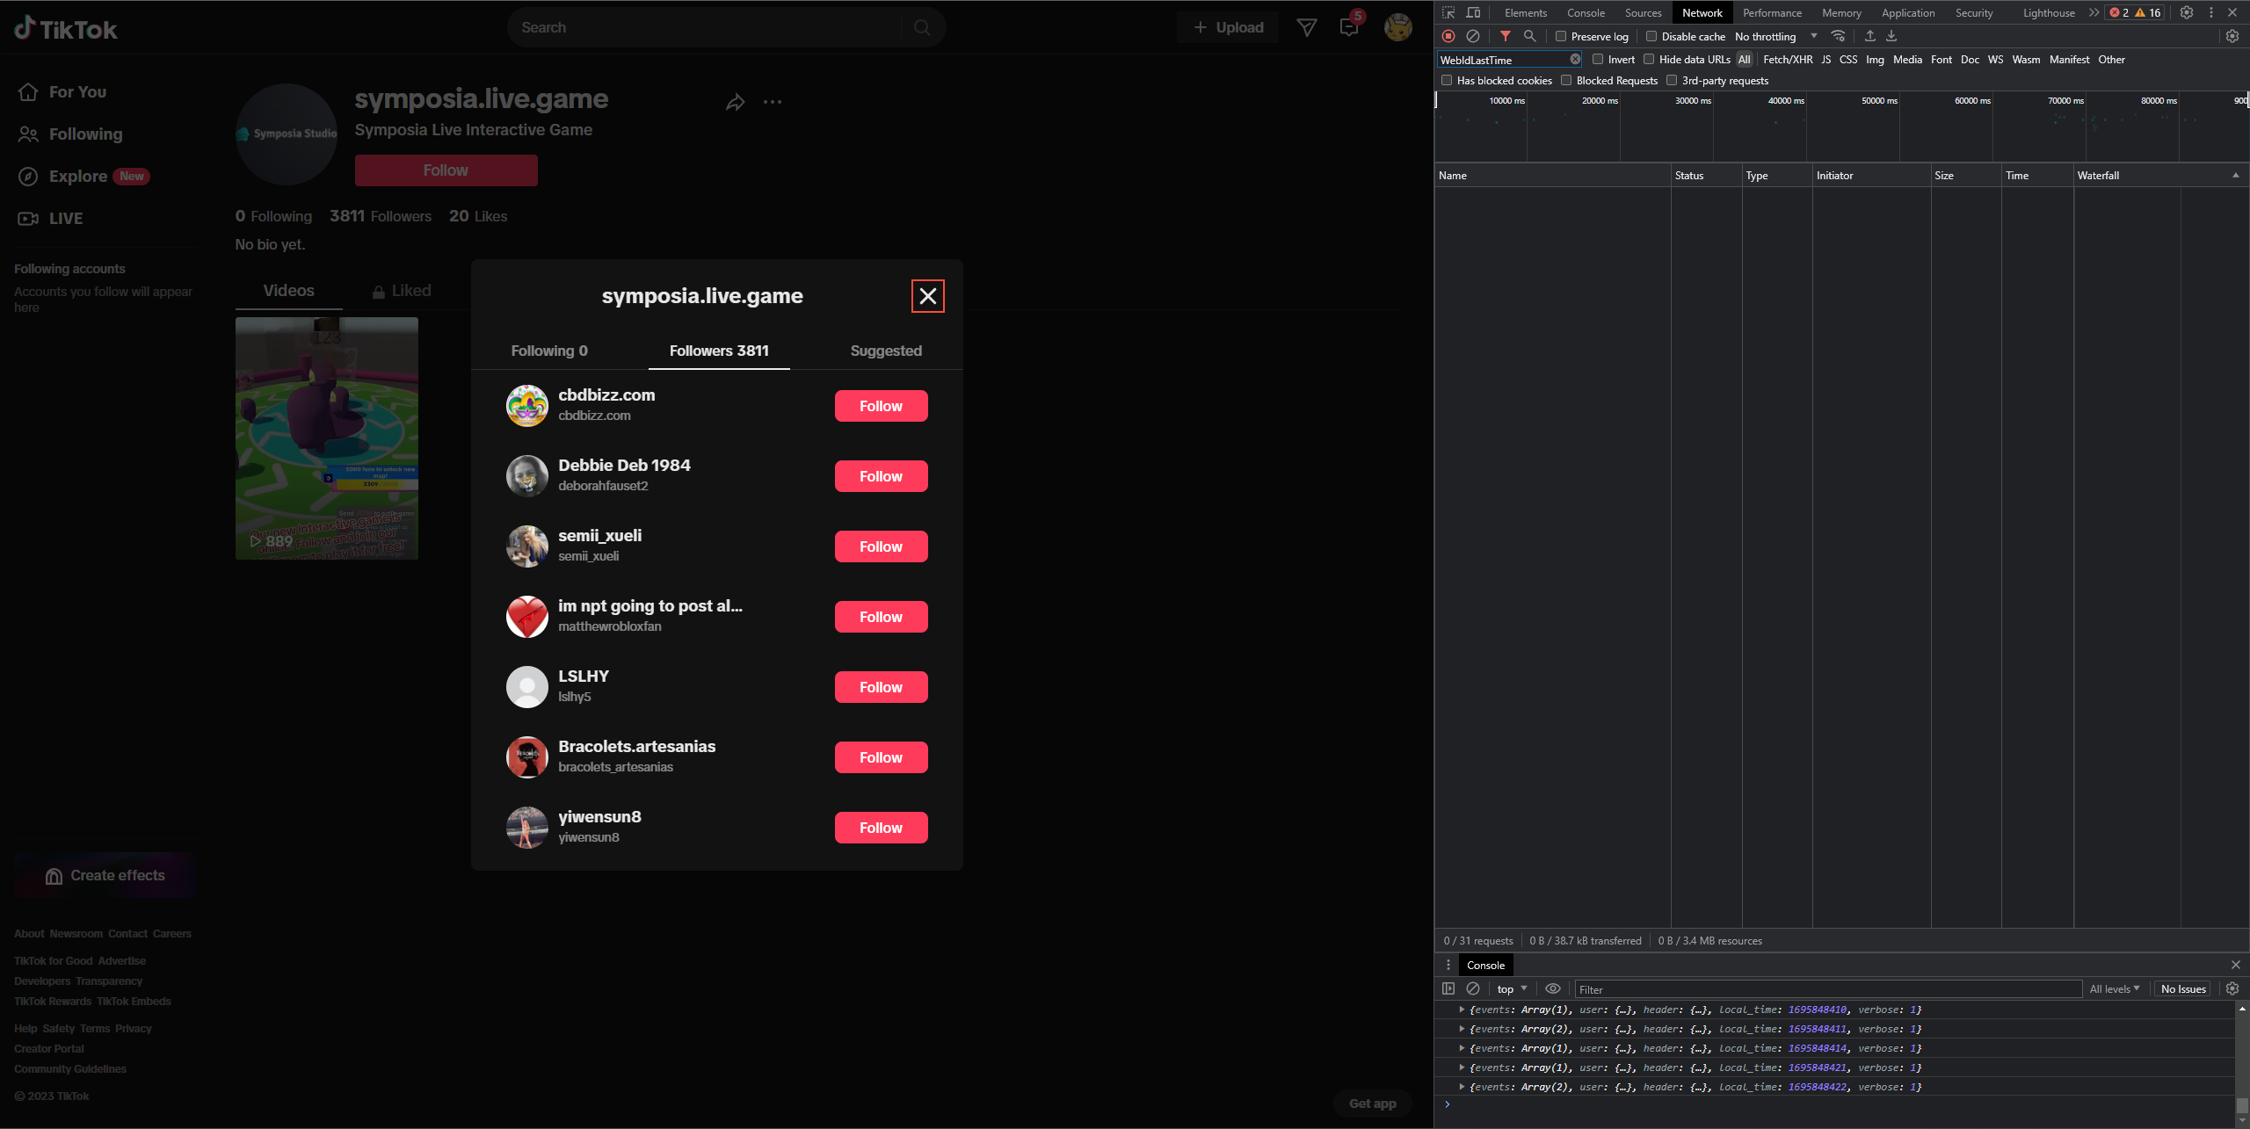Screen dimensions: 2250x1129
Task: Check 3rd-party requests option
Action: [1672, 80]
